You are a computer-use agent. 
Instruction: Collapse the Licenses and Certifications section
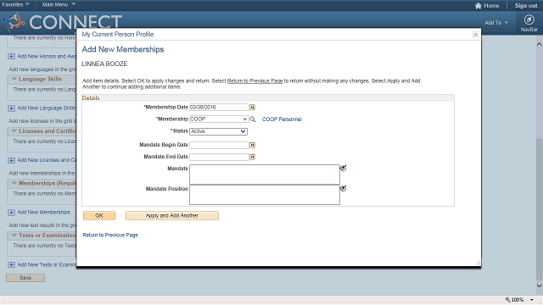pyautogui.click(x=14, y=131)
